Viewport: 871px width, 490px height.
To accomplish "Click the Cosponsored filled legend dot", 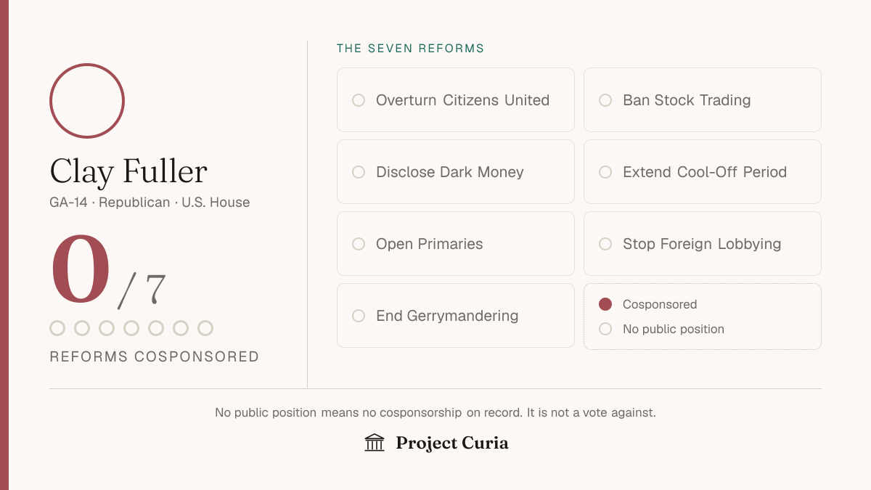I will point(605,304).
